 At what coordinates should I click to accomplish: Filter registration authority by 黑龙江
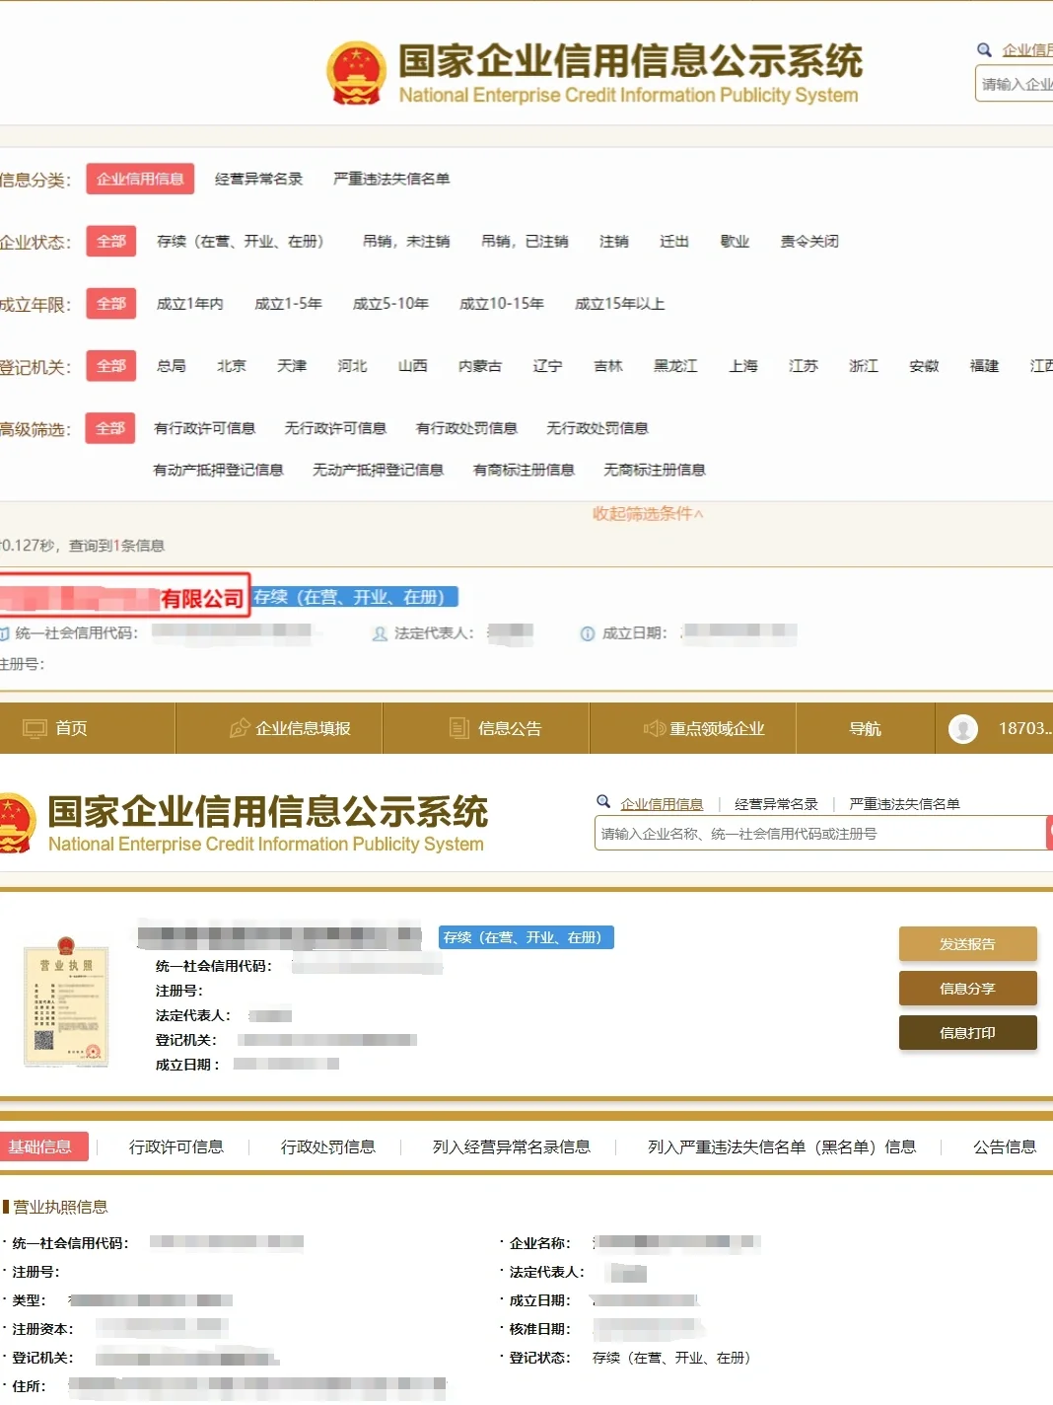click(x=675, y=366)
